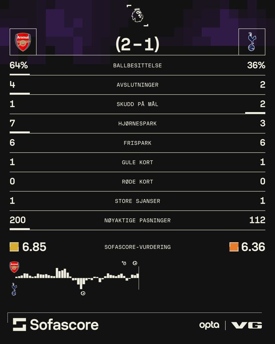Click the small Arsenal crest beside momentum graph

point(15,267)
